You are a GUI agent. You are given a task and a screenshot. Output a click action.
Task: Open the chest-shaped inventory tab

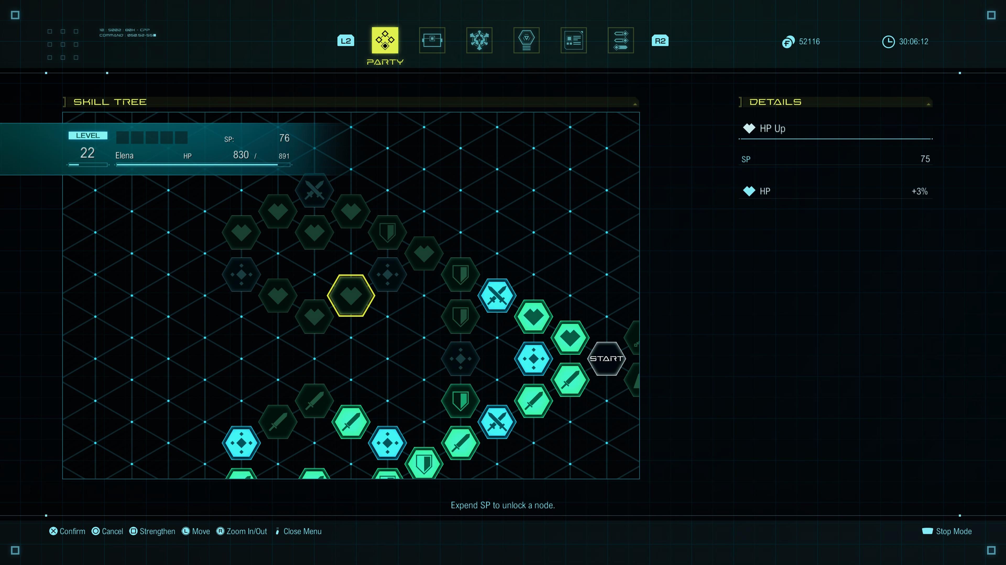pos(432,40)
